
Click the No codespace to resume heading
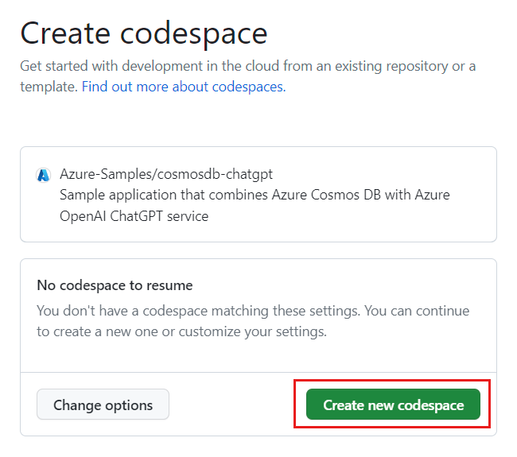115,285
